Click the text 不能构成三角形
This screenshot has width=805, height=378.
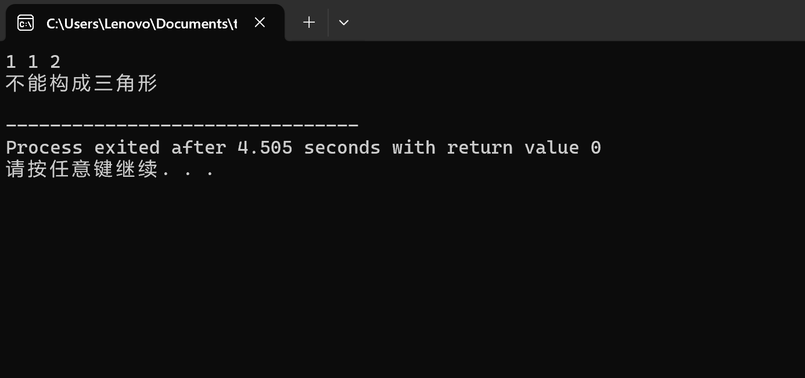[x=82, y=84]
